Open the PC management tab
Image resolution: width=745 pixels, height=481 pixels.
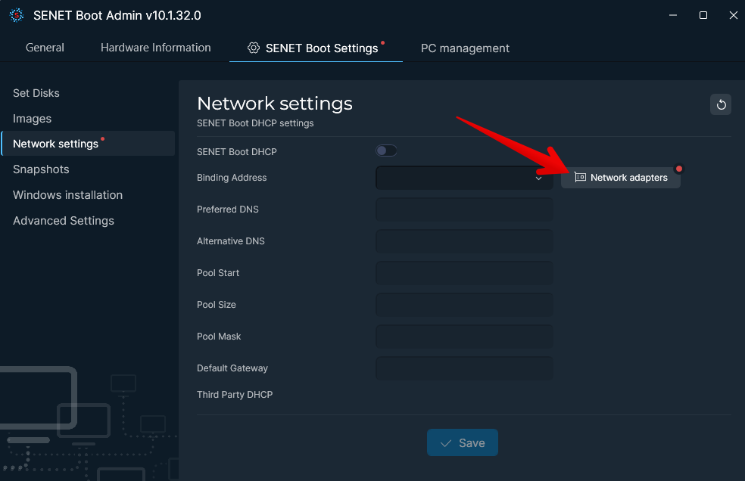pos(465,48)
